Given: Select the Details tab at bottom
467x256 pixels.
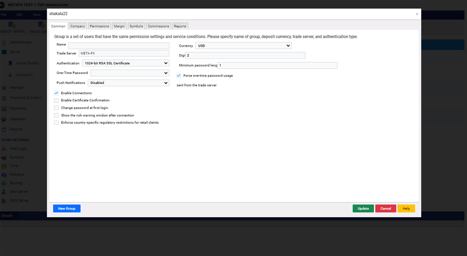Looking at the screenshot, I should pyautogui.click(x=7, y=216).
